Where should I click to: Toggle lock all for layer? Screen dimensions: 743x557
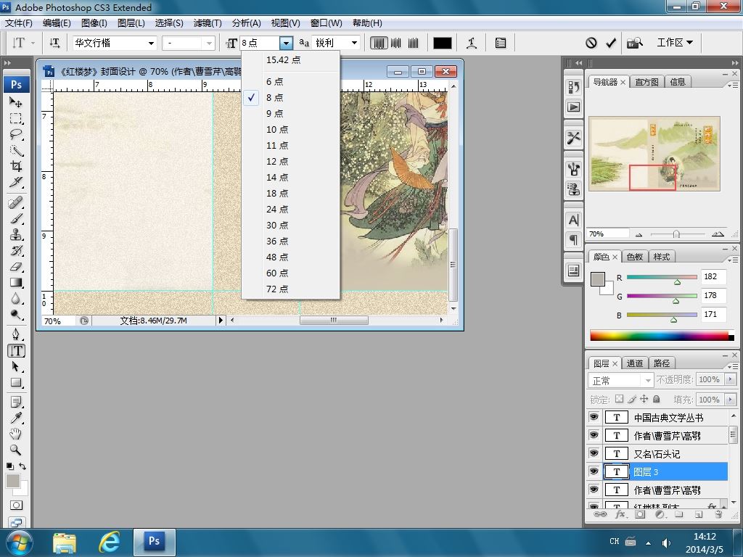click(656, 400)
